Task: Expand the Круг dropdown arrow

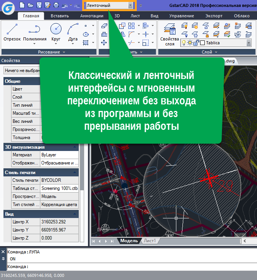Action: coord(56,44)
